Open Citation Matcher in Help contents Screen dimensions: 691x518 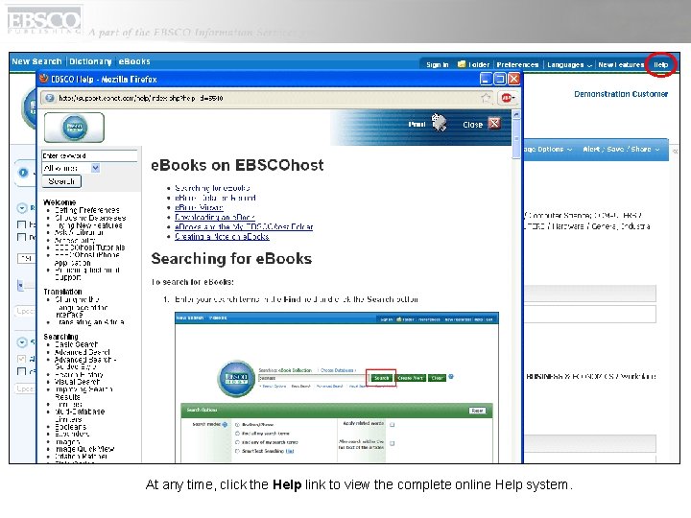pyautogui.click(x=81, y=457)
